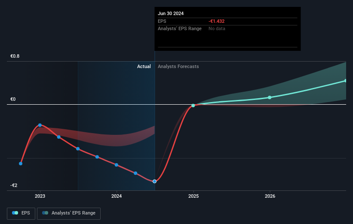353x224 pixels.
Task: Click the Actual section label
Action: tap(144, 66)
